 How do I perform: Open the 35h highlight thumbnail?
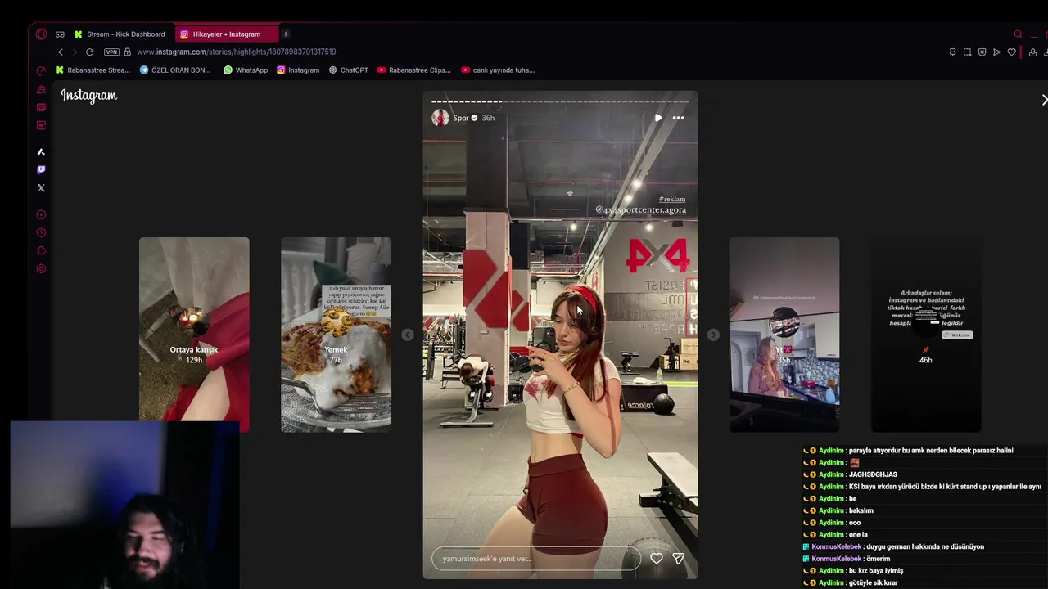tap(784, 335)
